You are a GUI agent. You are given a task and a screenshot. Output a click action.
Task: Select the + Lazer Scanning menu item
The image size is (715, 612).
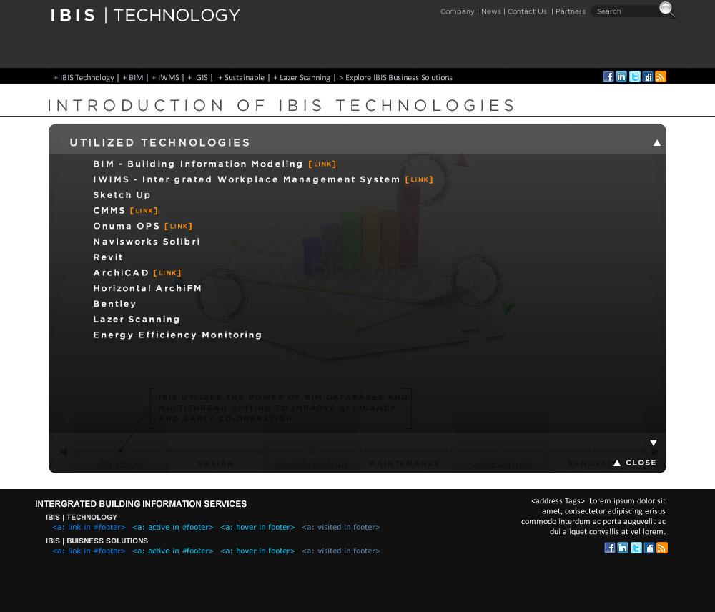[302, 77]
